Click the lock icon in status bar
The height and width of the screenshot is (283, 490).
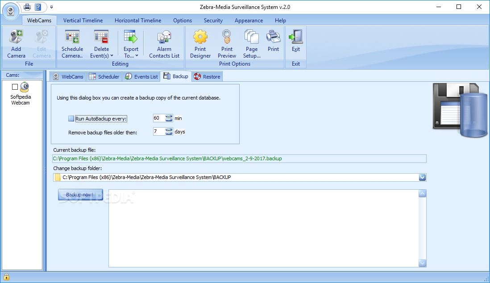coord(6,277)
